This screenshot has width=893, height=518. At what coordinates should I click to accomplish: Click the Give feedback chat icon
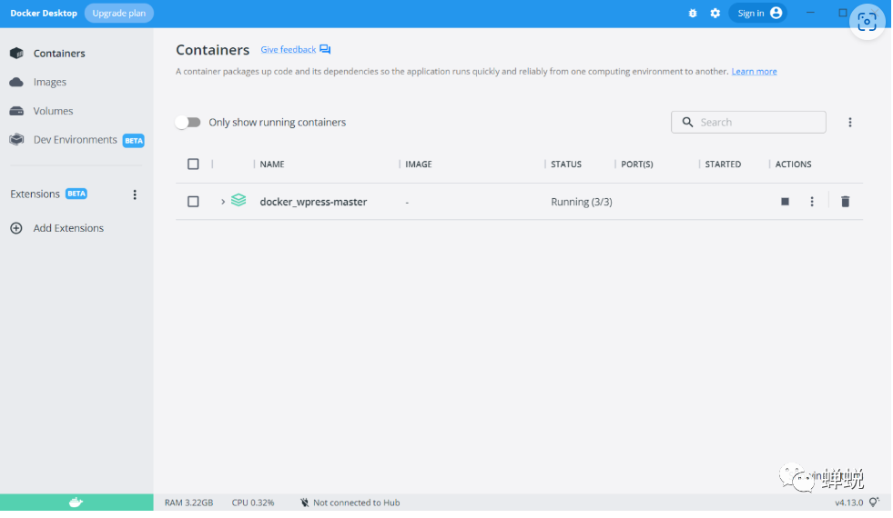point(325,50)
